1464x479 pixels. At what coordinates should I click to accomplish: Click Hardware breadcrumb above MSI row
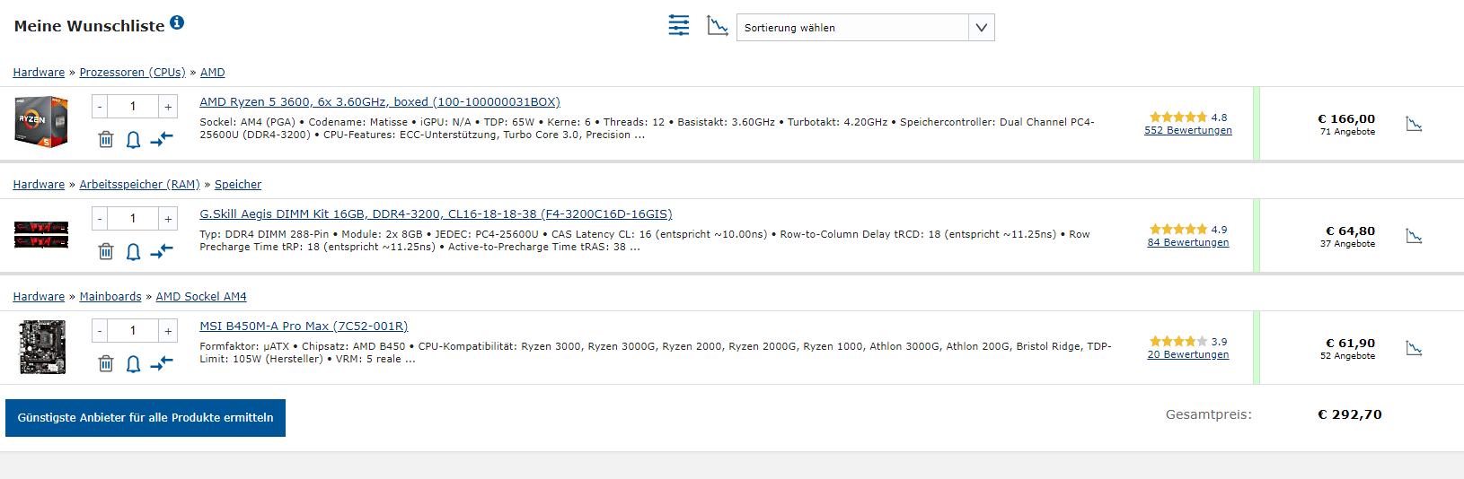[39, 297]
